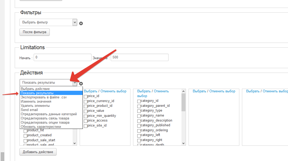The width and height of the screenshot is (288, 161).
Task: Choose 'Обновить характеристики' option
Action: (41, 127)
